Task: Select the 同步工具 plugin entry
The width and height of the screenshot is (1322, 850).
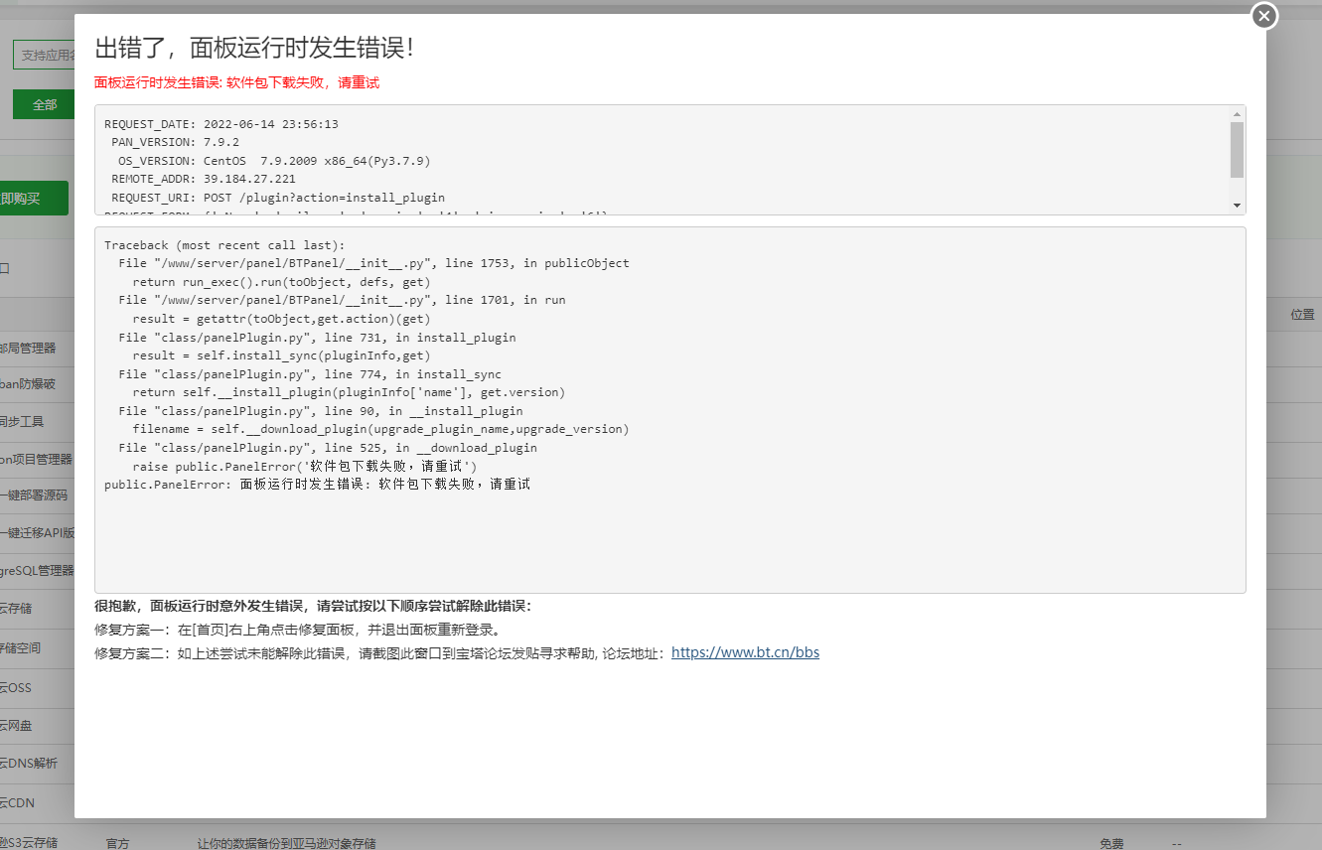Action: [27, 421]
